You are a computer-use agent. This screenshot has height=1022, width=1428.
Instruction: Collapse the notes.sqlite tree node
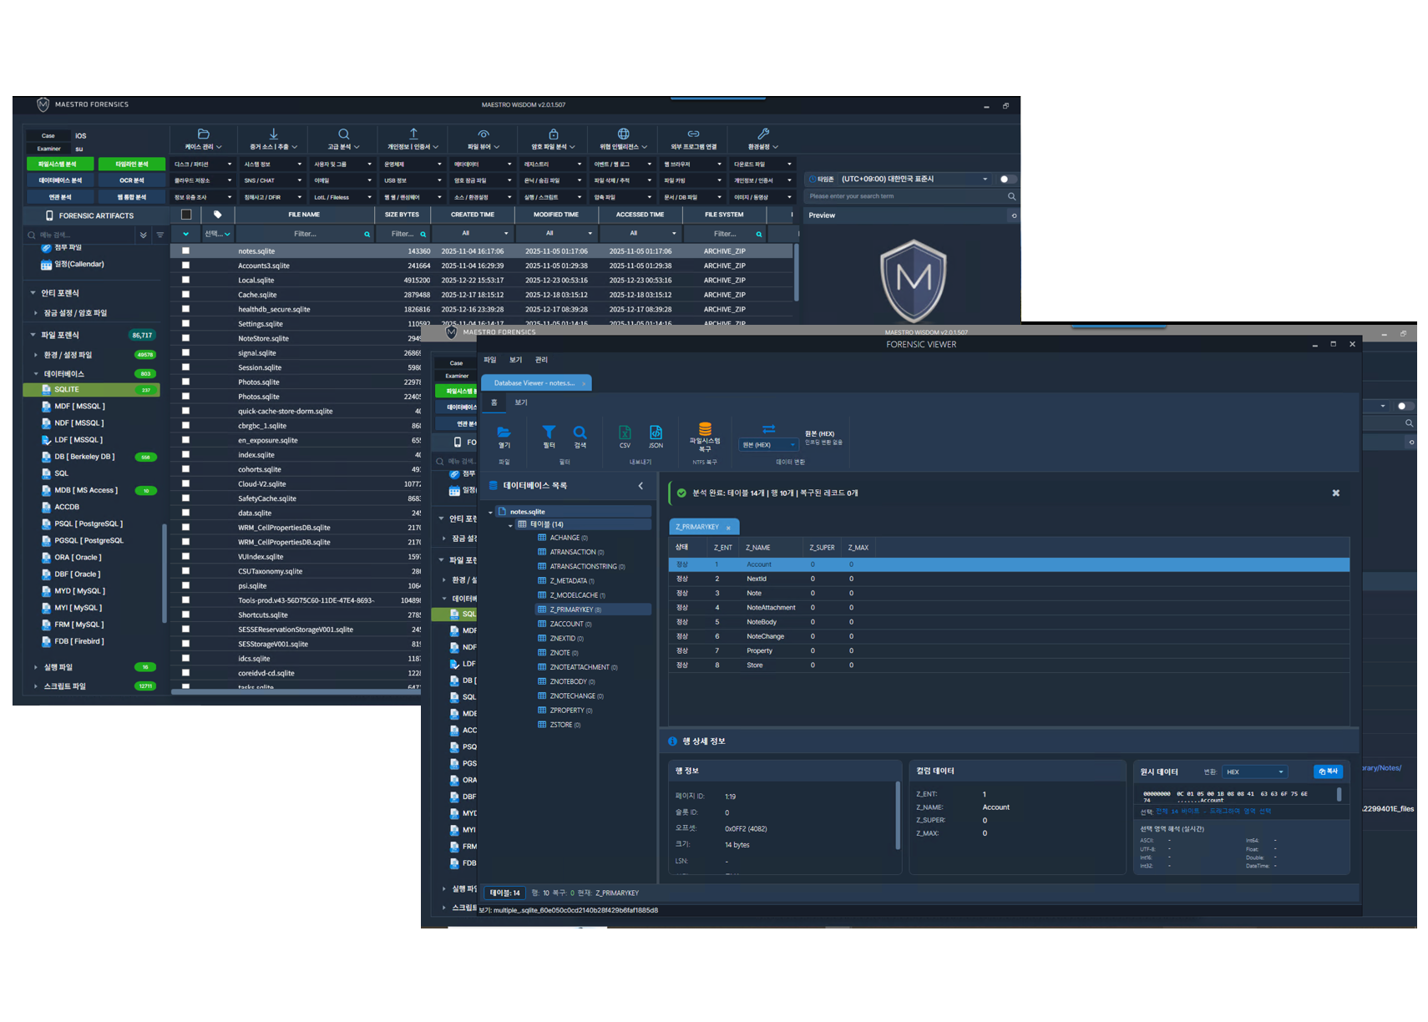tap(490, 512)
